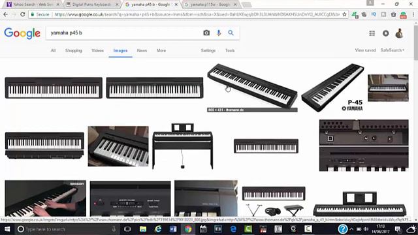Open a new browser tab
418x235 pixels.
pos(247,5)
